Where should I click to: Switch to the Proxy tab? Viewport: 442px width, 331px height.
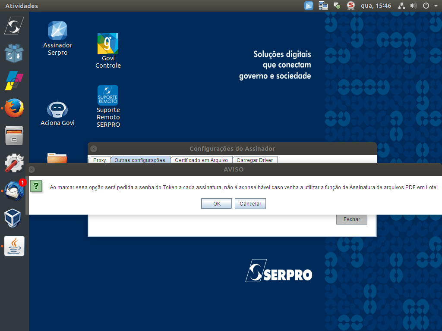point(100,160)
